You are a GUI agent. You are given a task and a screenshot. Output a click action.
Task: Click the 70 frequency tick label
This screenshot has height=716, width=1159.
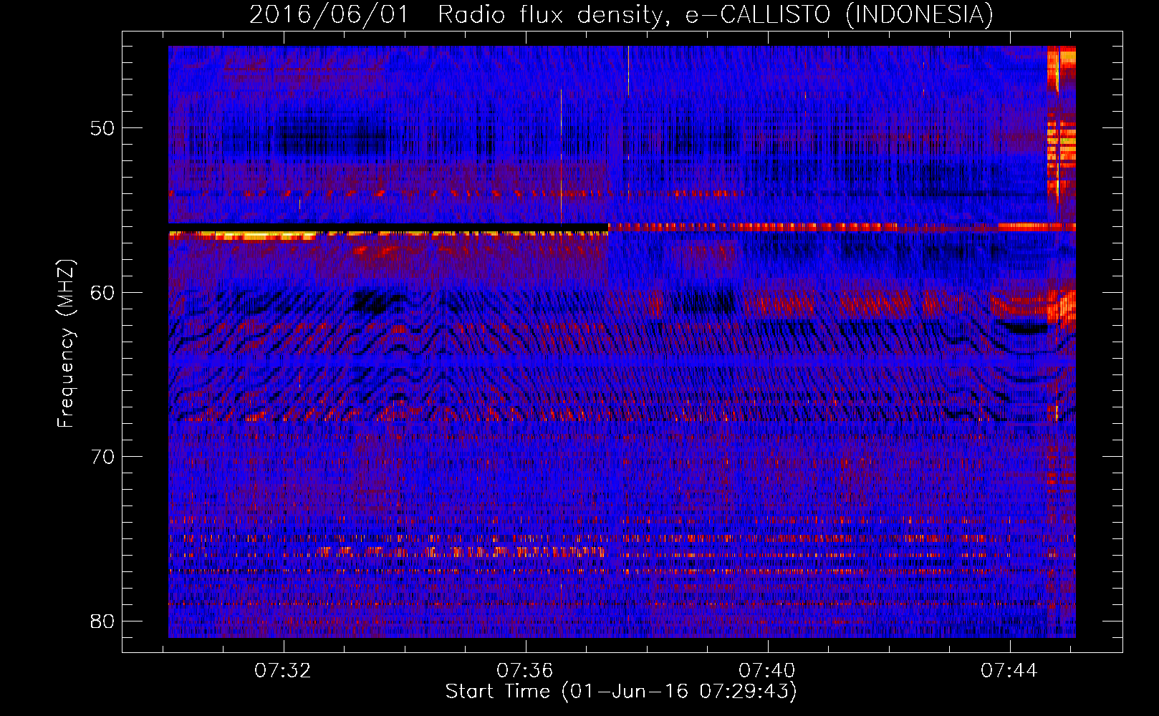(102, 457)
